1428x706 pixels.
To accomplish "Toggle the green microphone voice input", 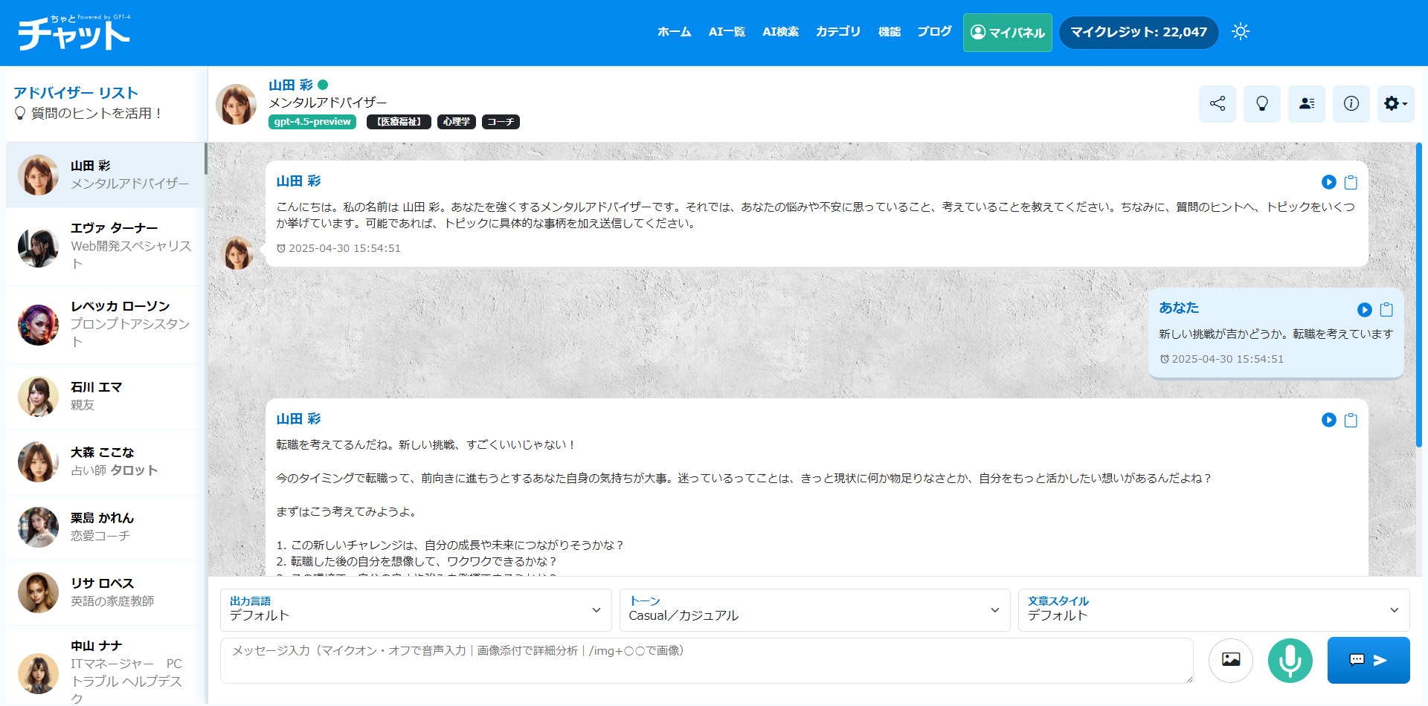I will coord(1290,660).
